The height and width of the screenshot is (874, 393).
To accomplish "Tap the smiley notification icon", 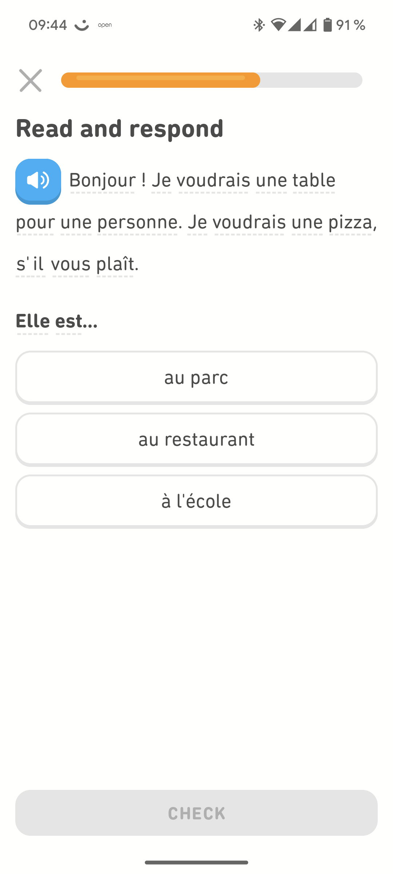I will coord(82,25).
